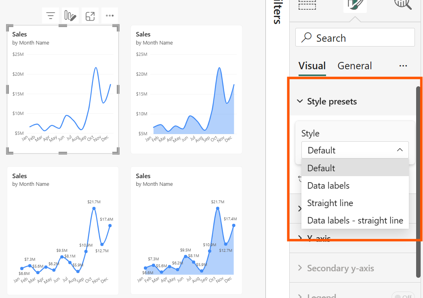Screen dimensions: 423x298
Task: Select the bottom-left line chart with data labels
Action: (x=63, y=231)
